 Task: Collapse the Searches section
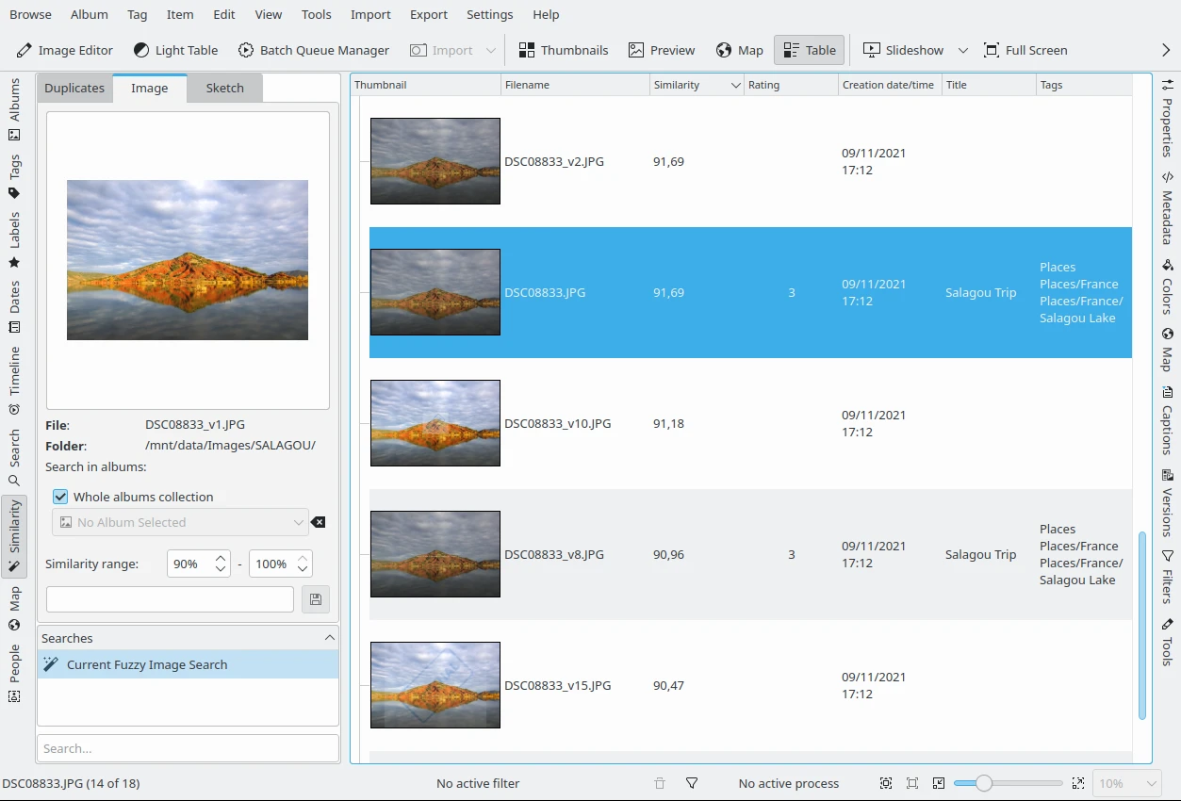click(329, 638)
